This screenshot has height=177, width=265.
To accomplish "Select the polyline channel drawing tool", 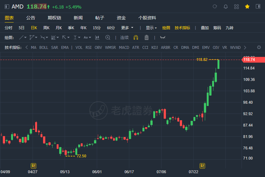I will coord(32,37).
